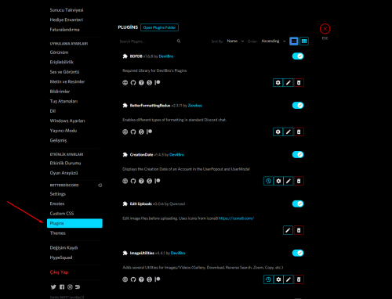
Task: Open BDFDB GitHub source icon
Action: tap(133, 83)
